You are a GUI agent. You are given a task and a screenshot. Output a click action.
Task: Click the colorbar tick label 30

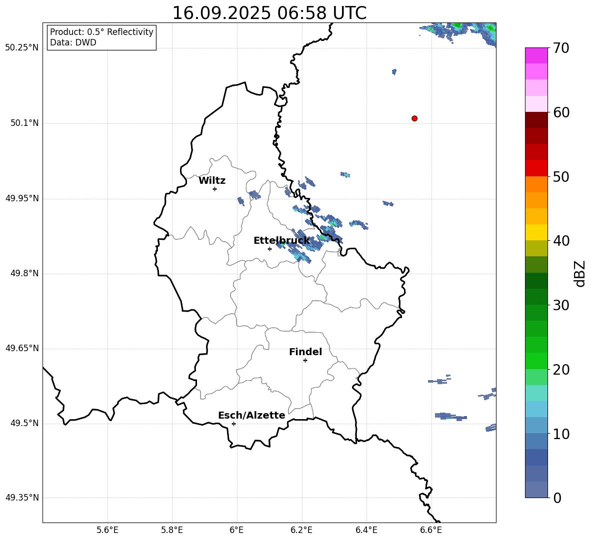561,305
